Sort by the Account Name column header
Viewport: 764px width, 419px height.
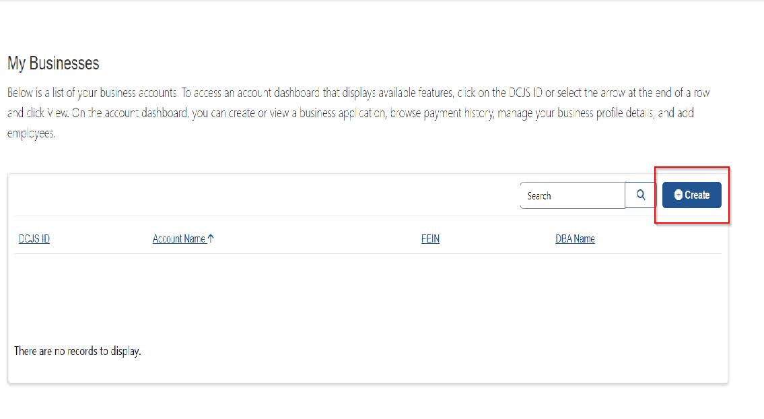pos(178,238)
